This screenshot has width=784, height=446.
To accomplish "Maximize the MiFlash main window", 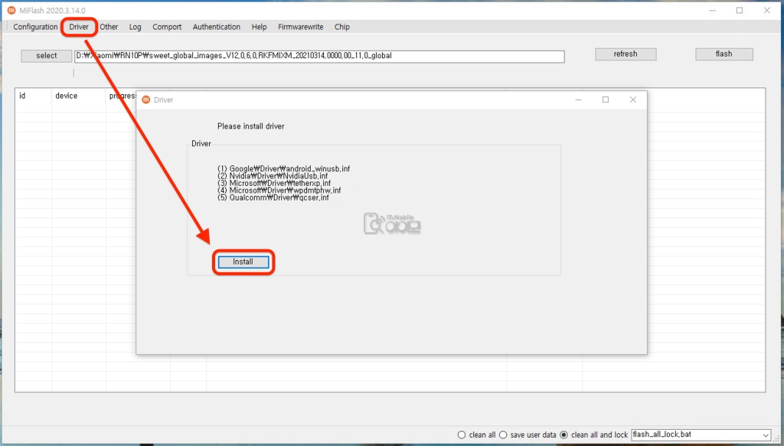I will point(740,11).
